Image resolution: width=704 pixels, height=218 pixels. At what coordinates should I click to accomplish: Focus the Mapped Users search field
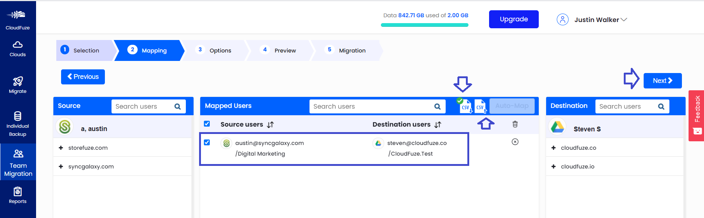(x=377, y=106)
